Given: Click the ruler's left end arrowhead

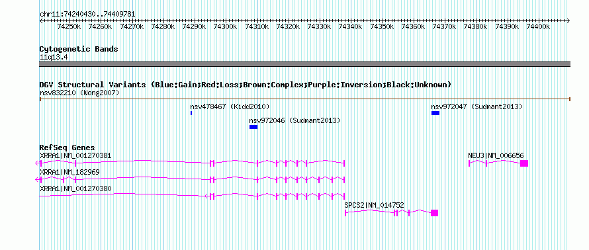Looking at the screenshot, I should [41, 21].
